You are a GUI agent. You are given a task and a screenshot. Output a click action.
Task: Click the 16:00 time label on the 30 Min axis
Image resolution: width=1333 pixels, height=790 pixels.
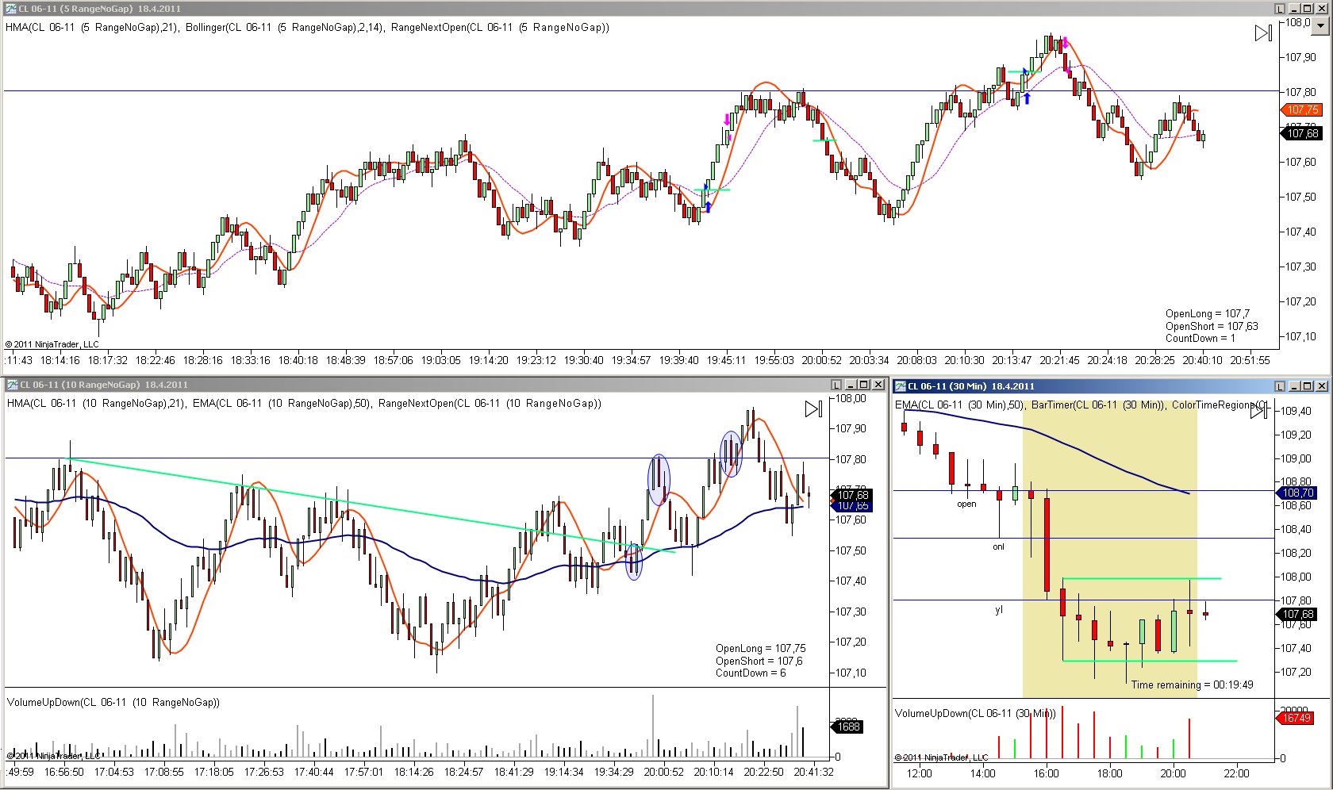[x=1046, y=773]
